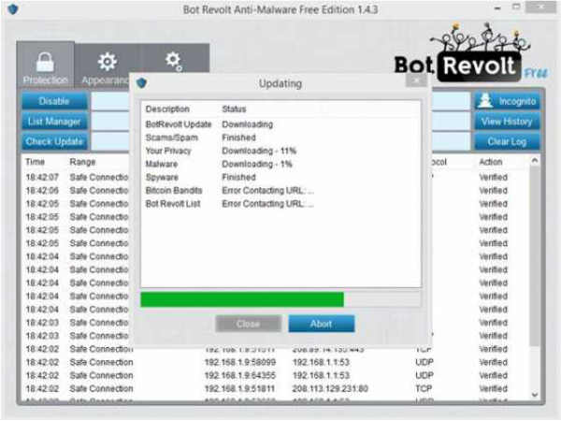This screenshot has width=561, height=421.
Task: Select the Bot Revolt List row
Action: tap(280, 204)
